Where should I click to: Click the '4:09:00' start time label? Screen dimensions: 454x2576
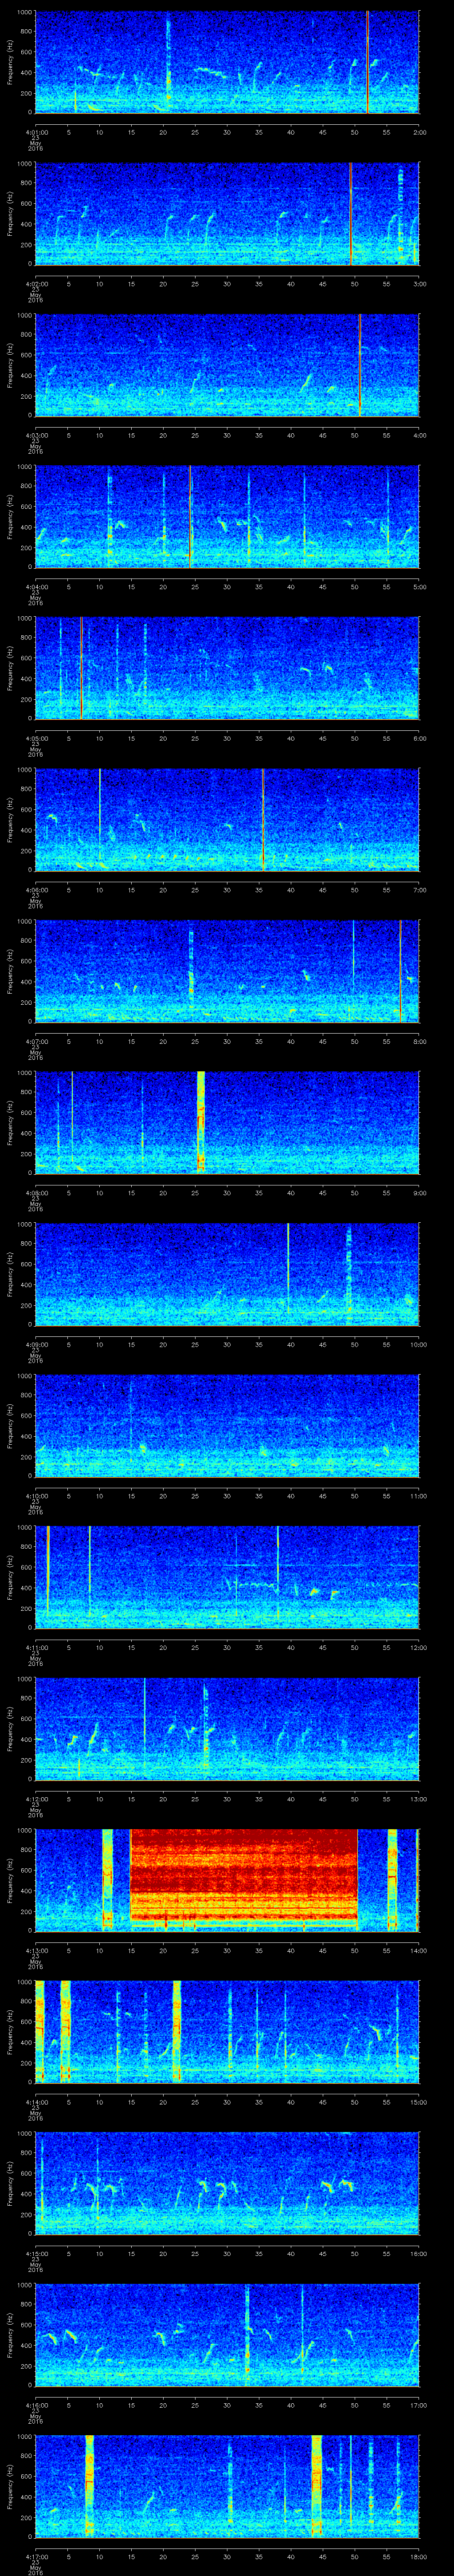tap(36, 1343)
